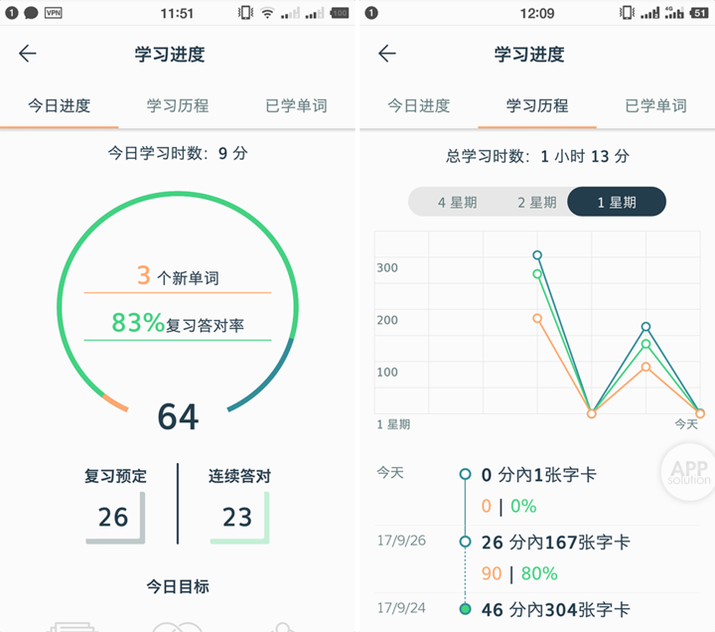Open 0 分內1张字卡 entry
715x632 pixels.
point(538,475)
